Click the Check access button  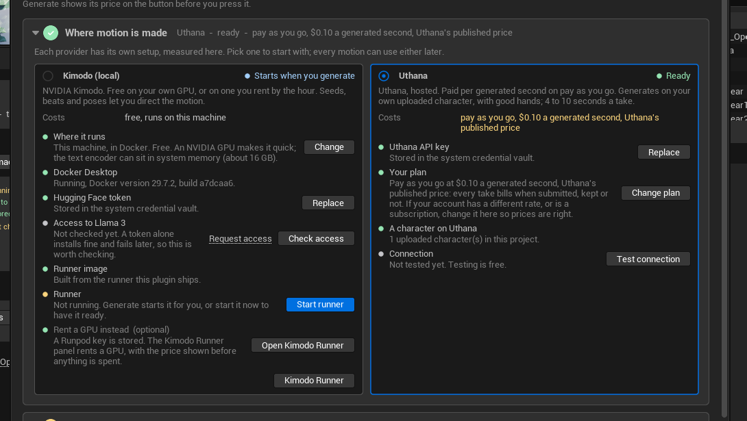pos(316,238)
